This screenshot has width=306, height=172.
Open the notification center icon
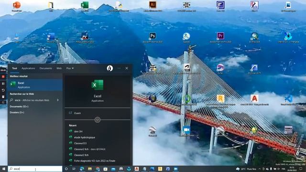[x=301, y=169]
